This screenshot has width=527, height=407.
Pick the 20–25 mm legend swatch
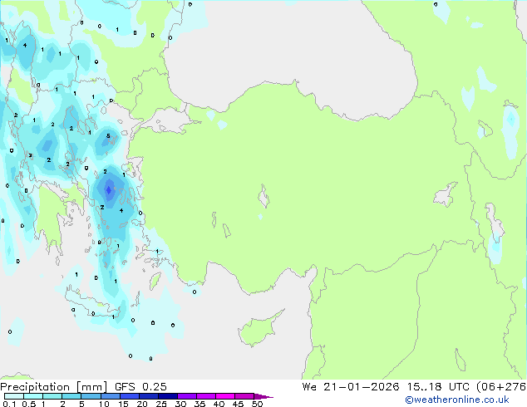[x=148, y=396]
